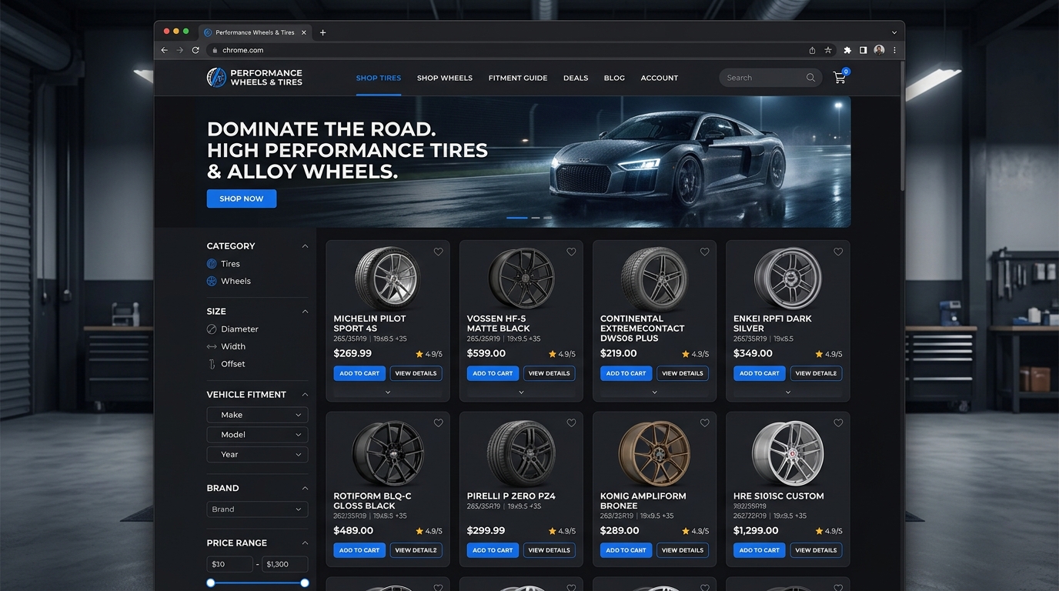Image resolution: width=1059 pixels, height=591 pixels.
Task: Visit the Blog nav item
Action: (614, 78)
